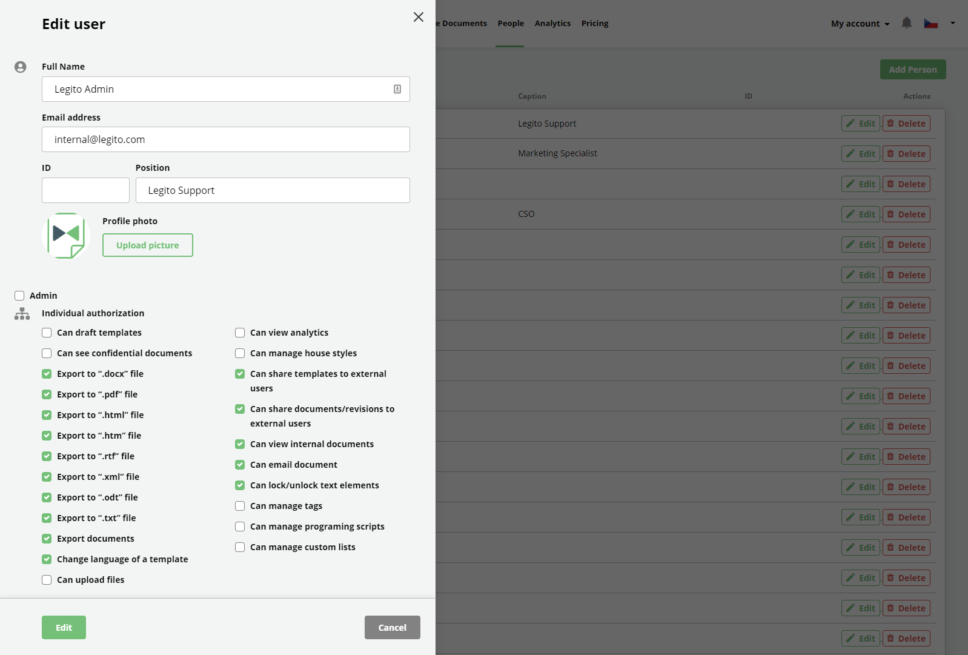
Task: Uncheck Can share documents/revisions to external users
Action: pyautogui.click(x=240, y=409)
